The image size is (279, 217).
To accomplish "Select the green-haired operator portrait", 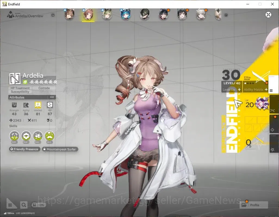I will click(x=107, y=14).
